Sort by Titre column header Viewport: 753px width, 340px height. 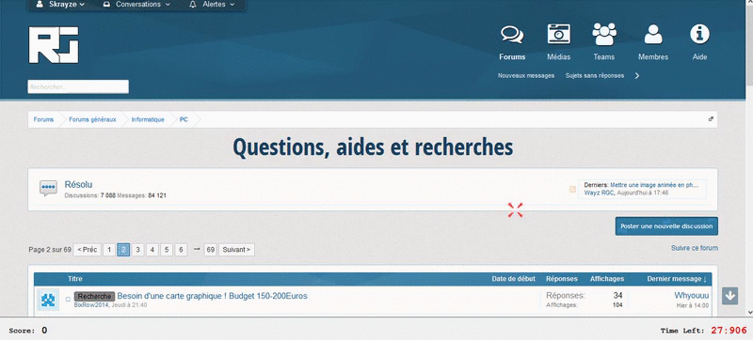[x=75, y=279]
